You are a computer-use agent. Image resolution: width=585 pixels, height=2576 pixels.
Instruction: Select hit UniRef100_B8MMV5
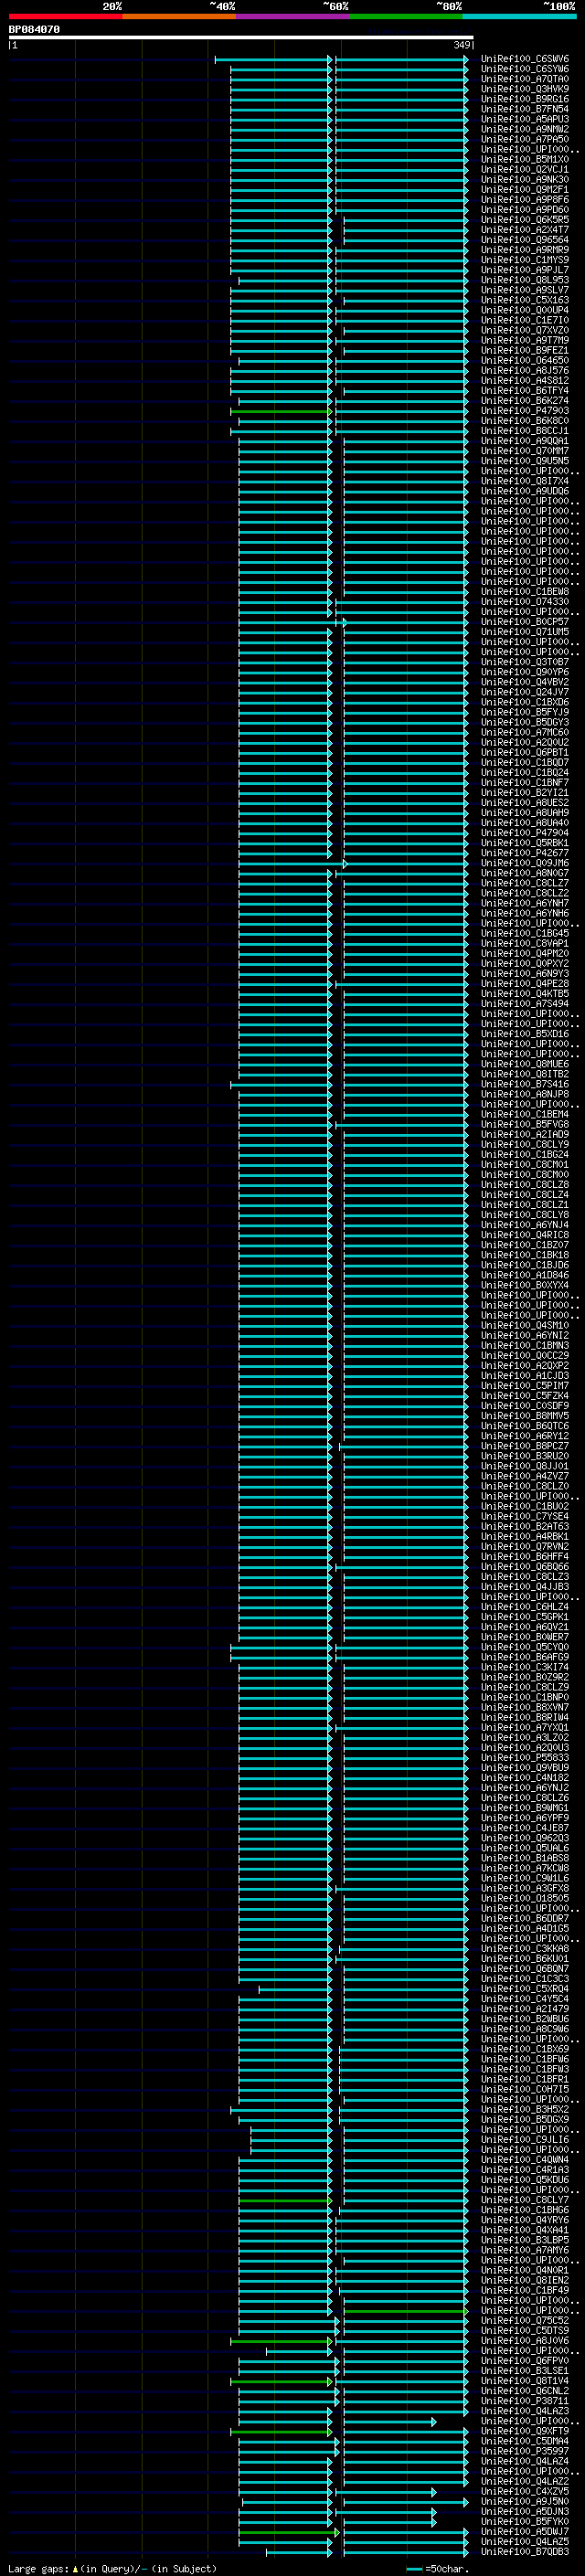524,1416
